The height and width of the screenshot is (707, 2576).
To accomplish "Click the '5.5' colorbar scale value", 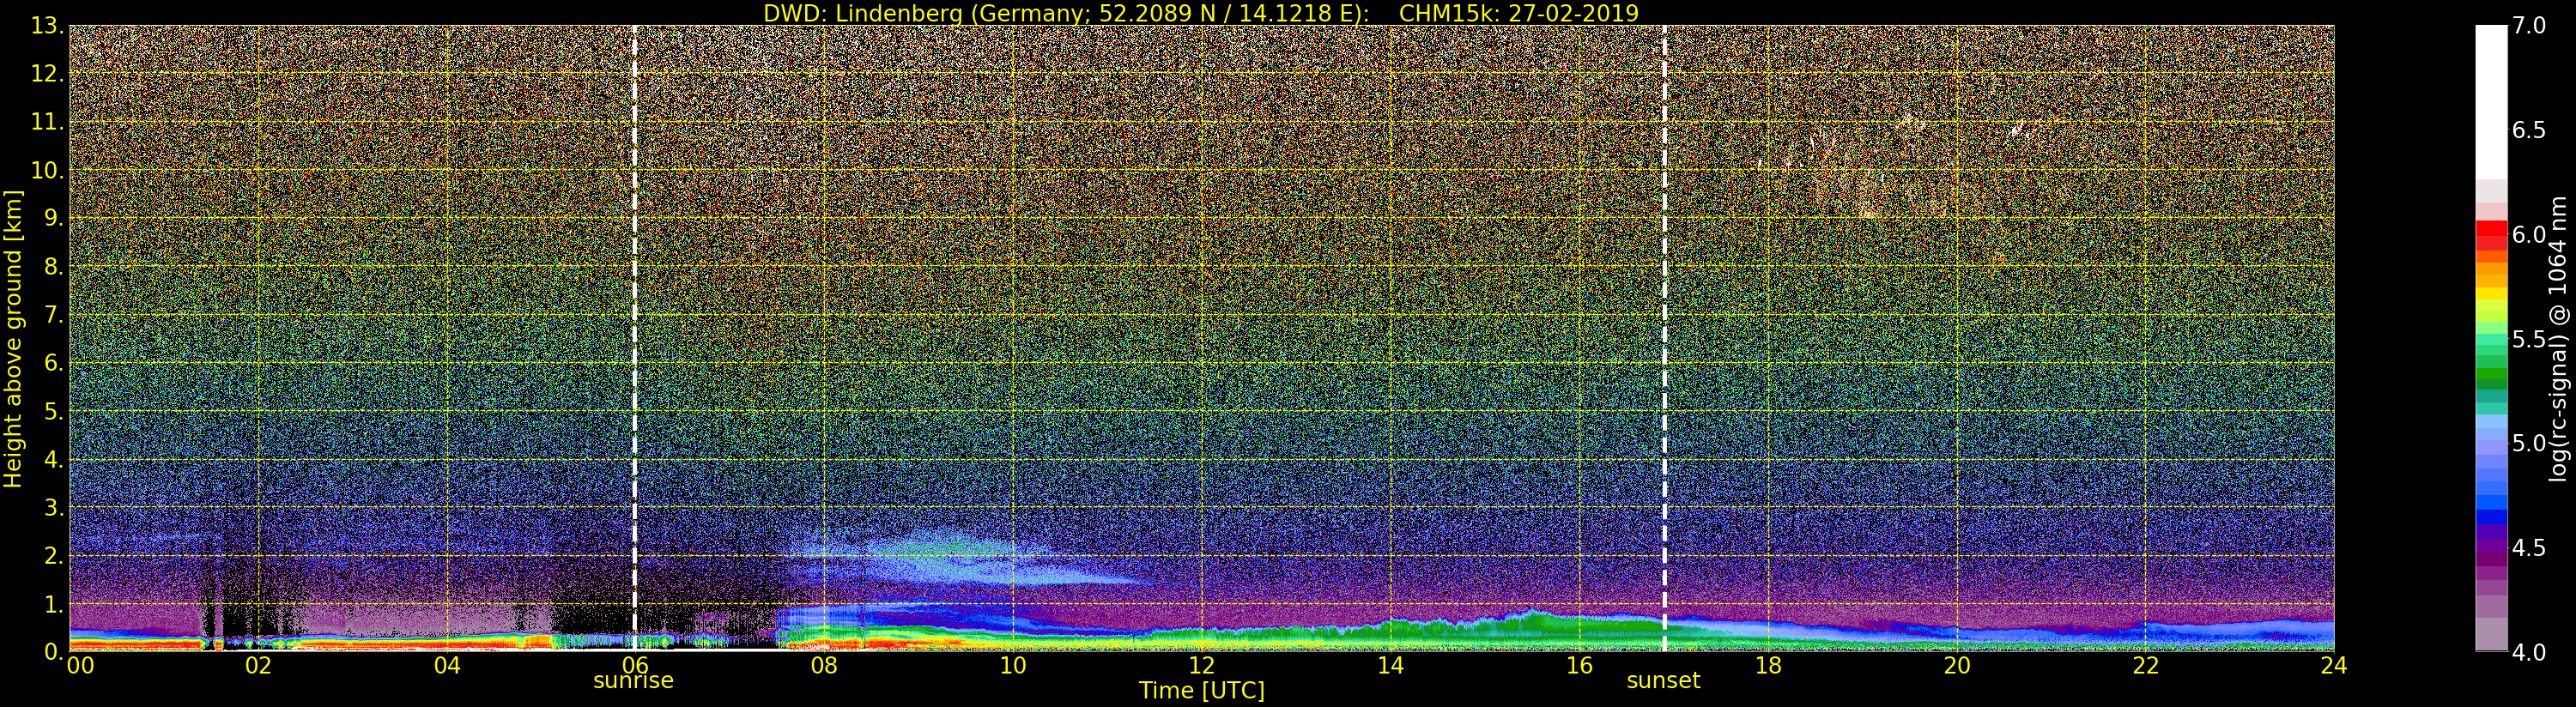I will click(2529, 339).
